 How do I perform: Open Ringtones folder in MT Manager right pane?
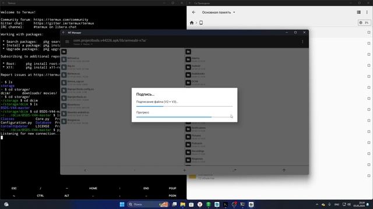[247, 160]
